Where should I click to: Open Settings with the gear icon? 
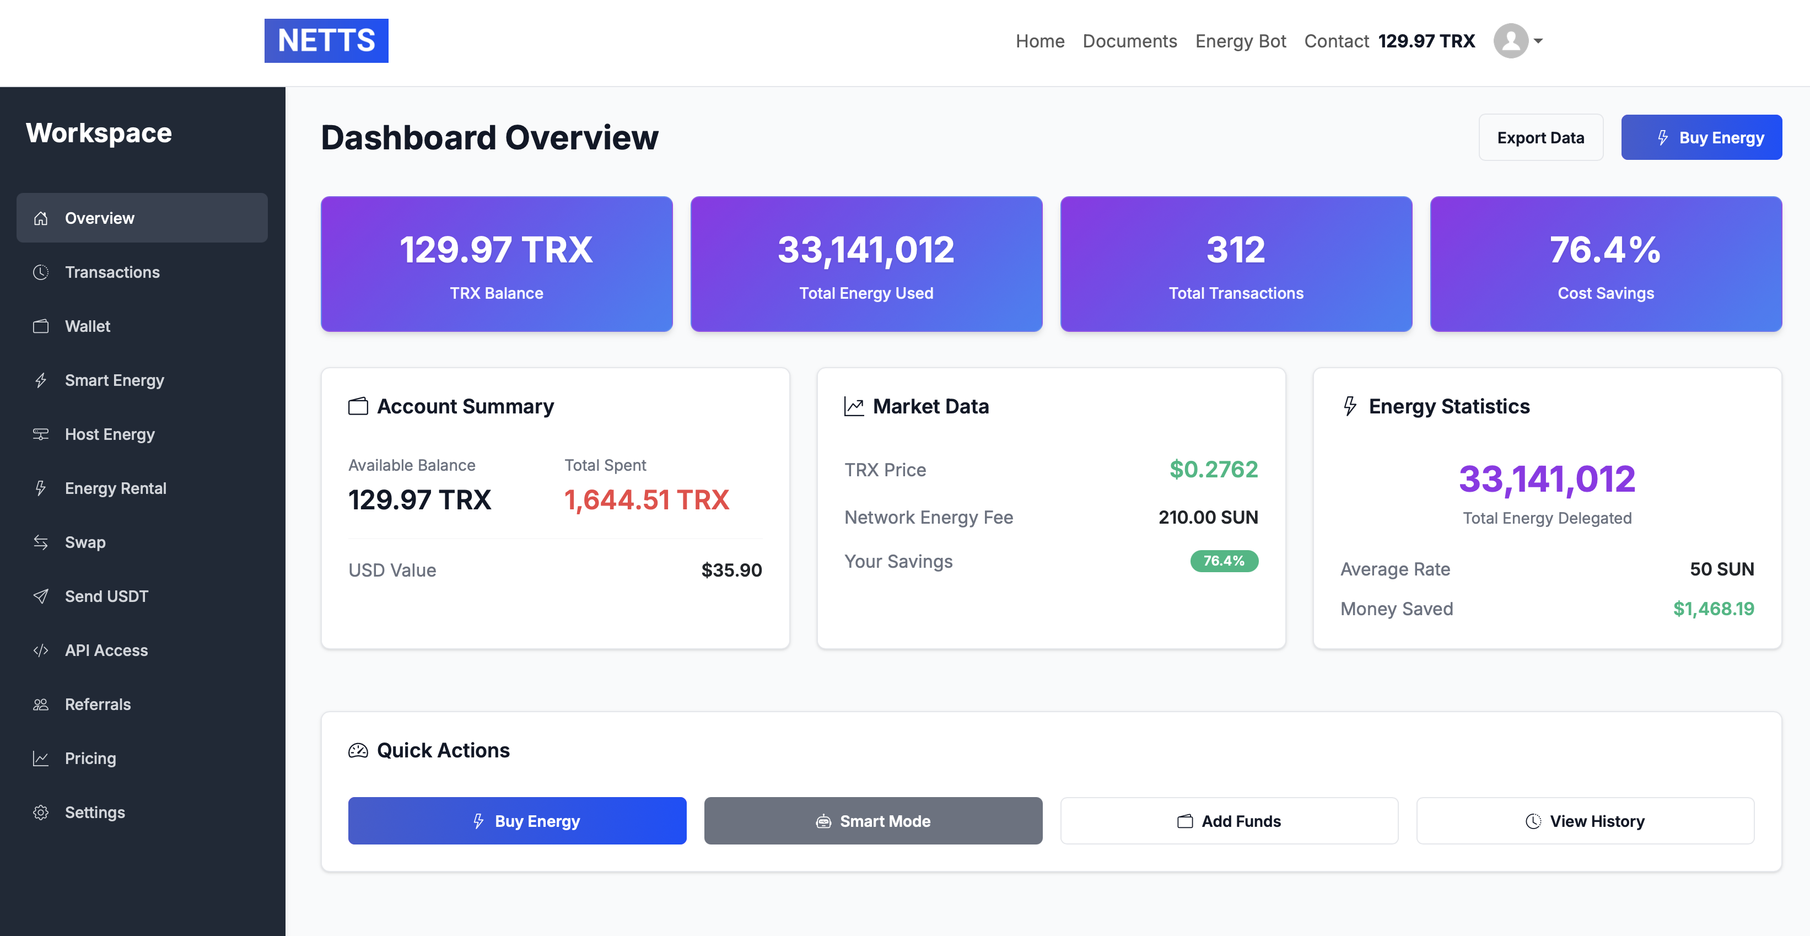coord(41,813)
